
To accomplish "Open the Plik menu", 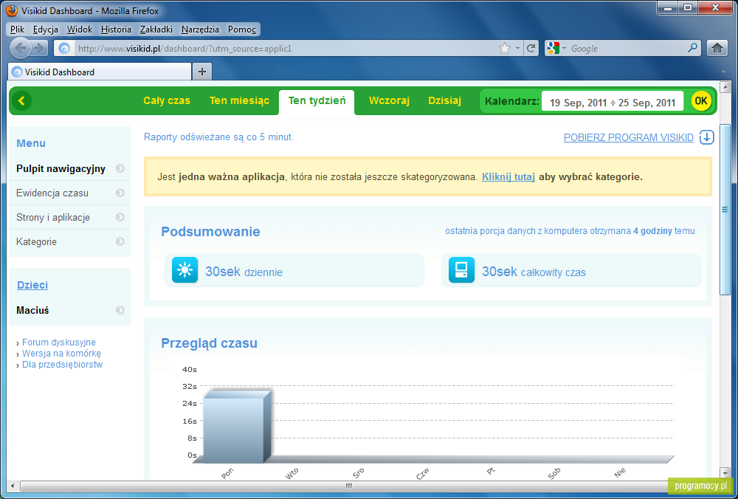I will (x=18, y=30).
